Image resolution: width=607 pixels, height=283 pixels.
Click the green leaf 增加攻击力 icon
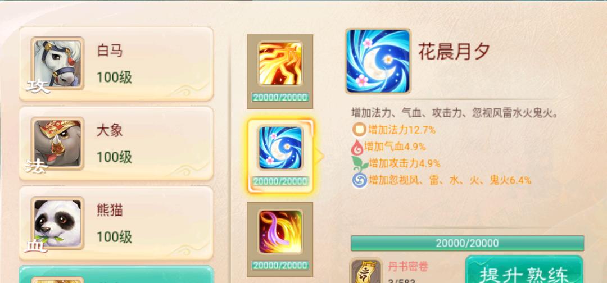(359, 164)
